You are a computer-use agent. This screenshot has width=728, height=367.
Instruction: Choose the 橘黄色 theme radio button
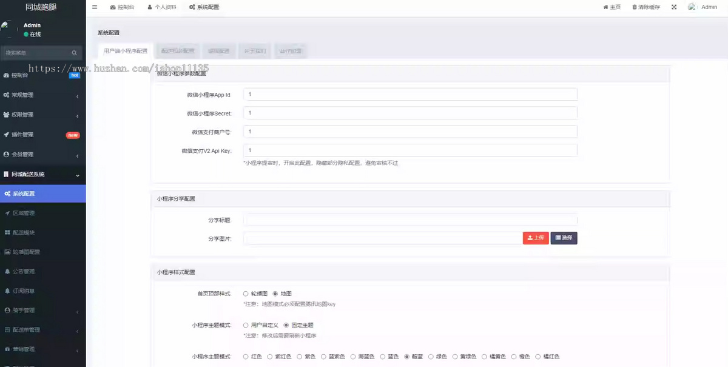tap(484, 357)
